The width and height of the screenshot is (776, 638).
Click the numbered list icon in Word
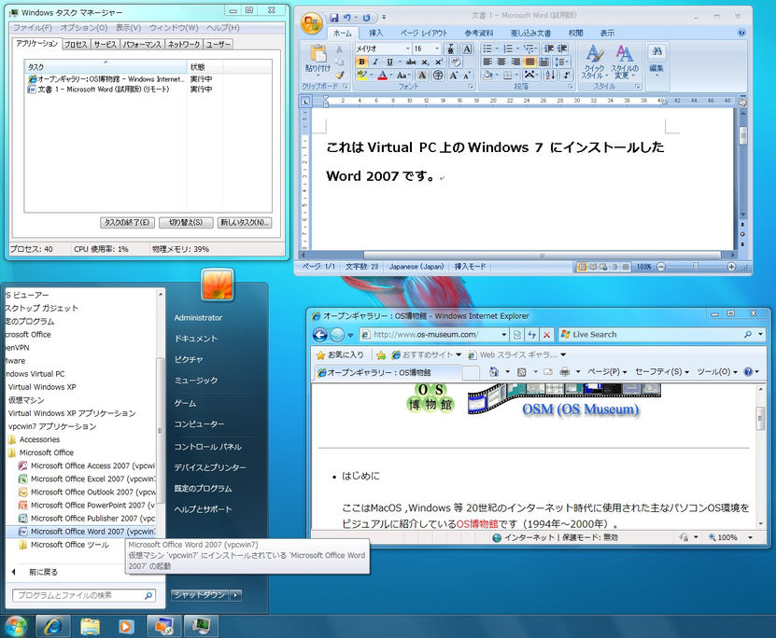(x=508, y=49)
